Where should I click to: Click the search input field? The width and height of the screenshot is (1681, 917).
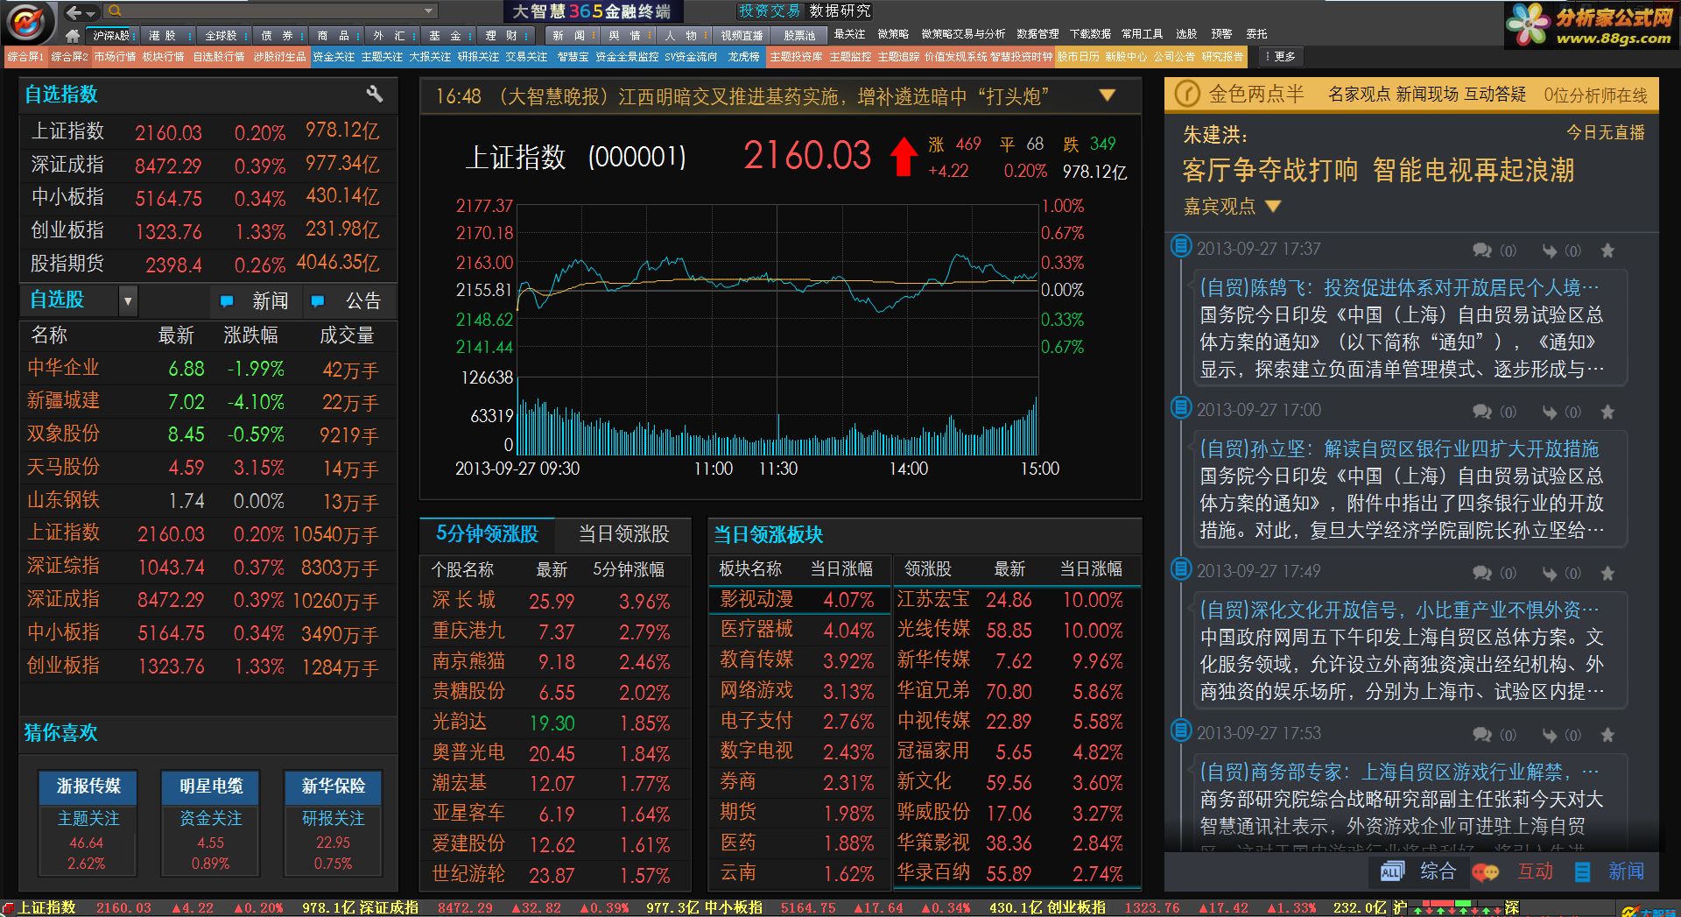pos(271,11)
